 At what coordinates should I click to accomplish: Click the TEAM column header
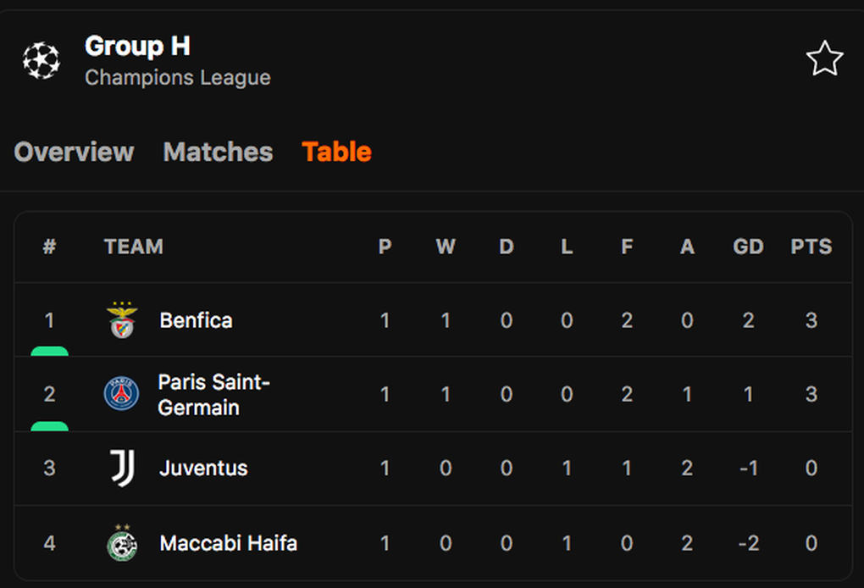[134, 247]
